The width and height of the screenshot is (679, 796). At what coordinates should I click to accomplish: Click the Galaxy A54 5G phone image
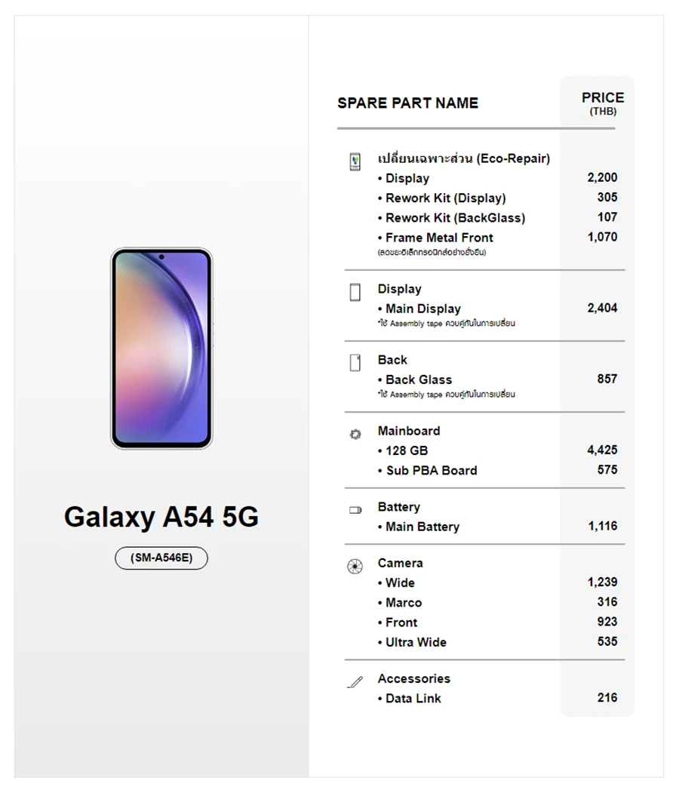point(161,349)
